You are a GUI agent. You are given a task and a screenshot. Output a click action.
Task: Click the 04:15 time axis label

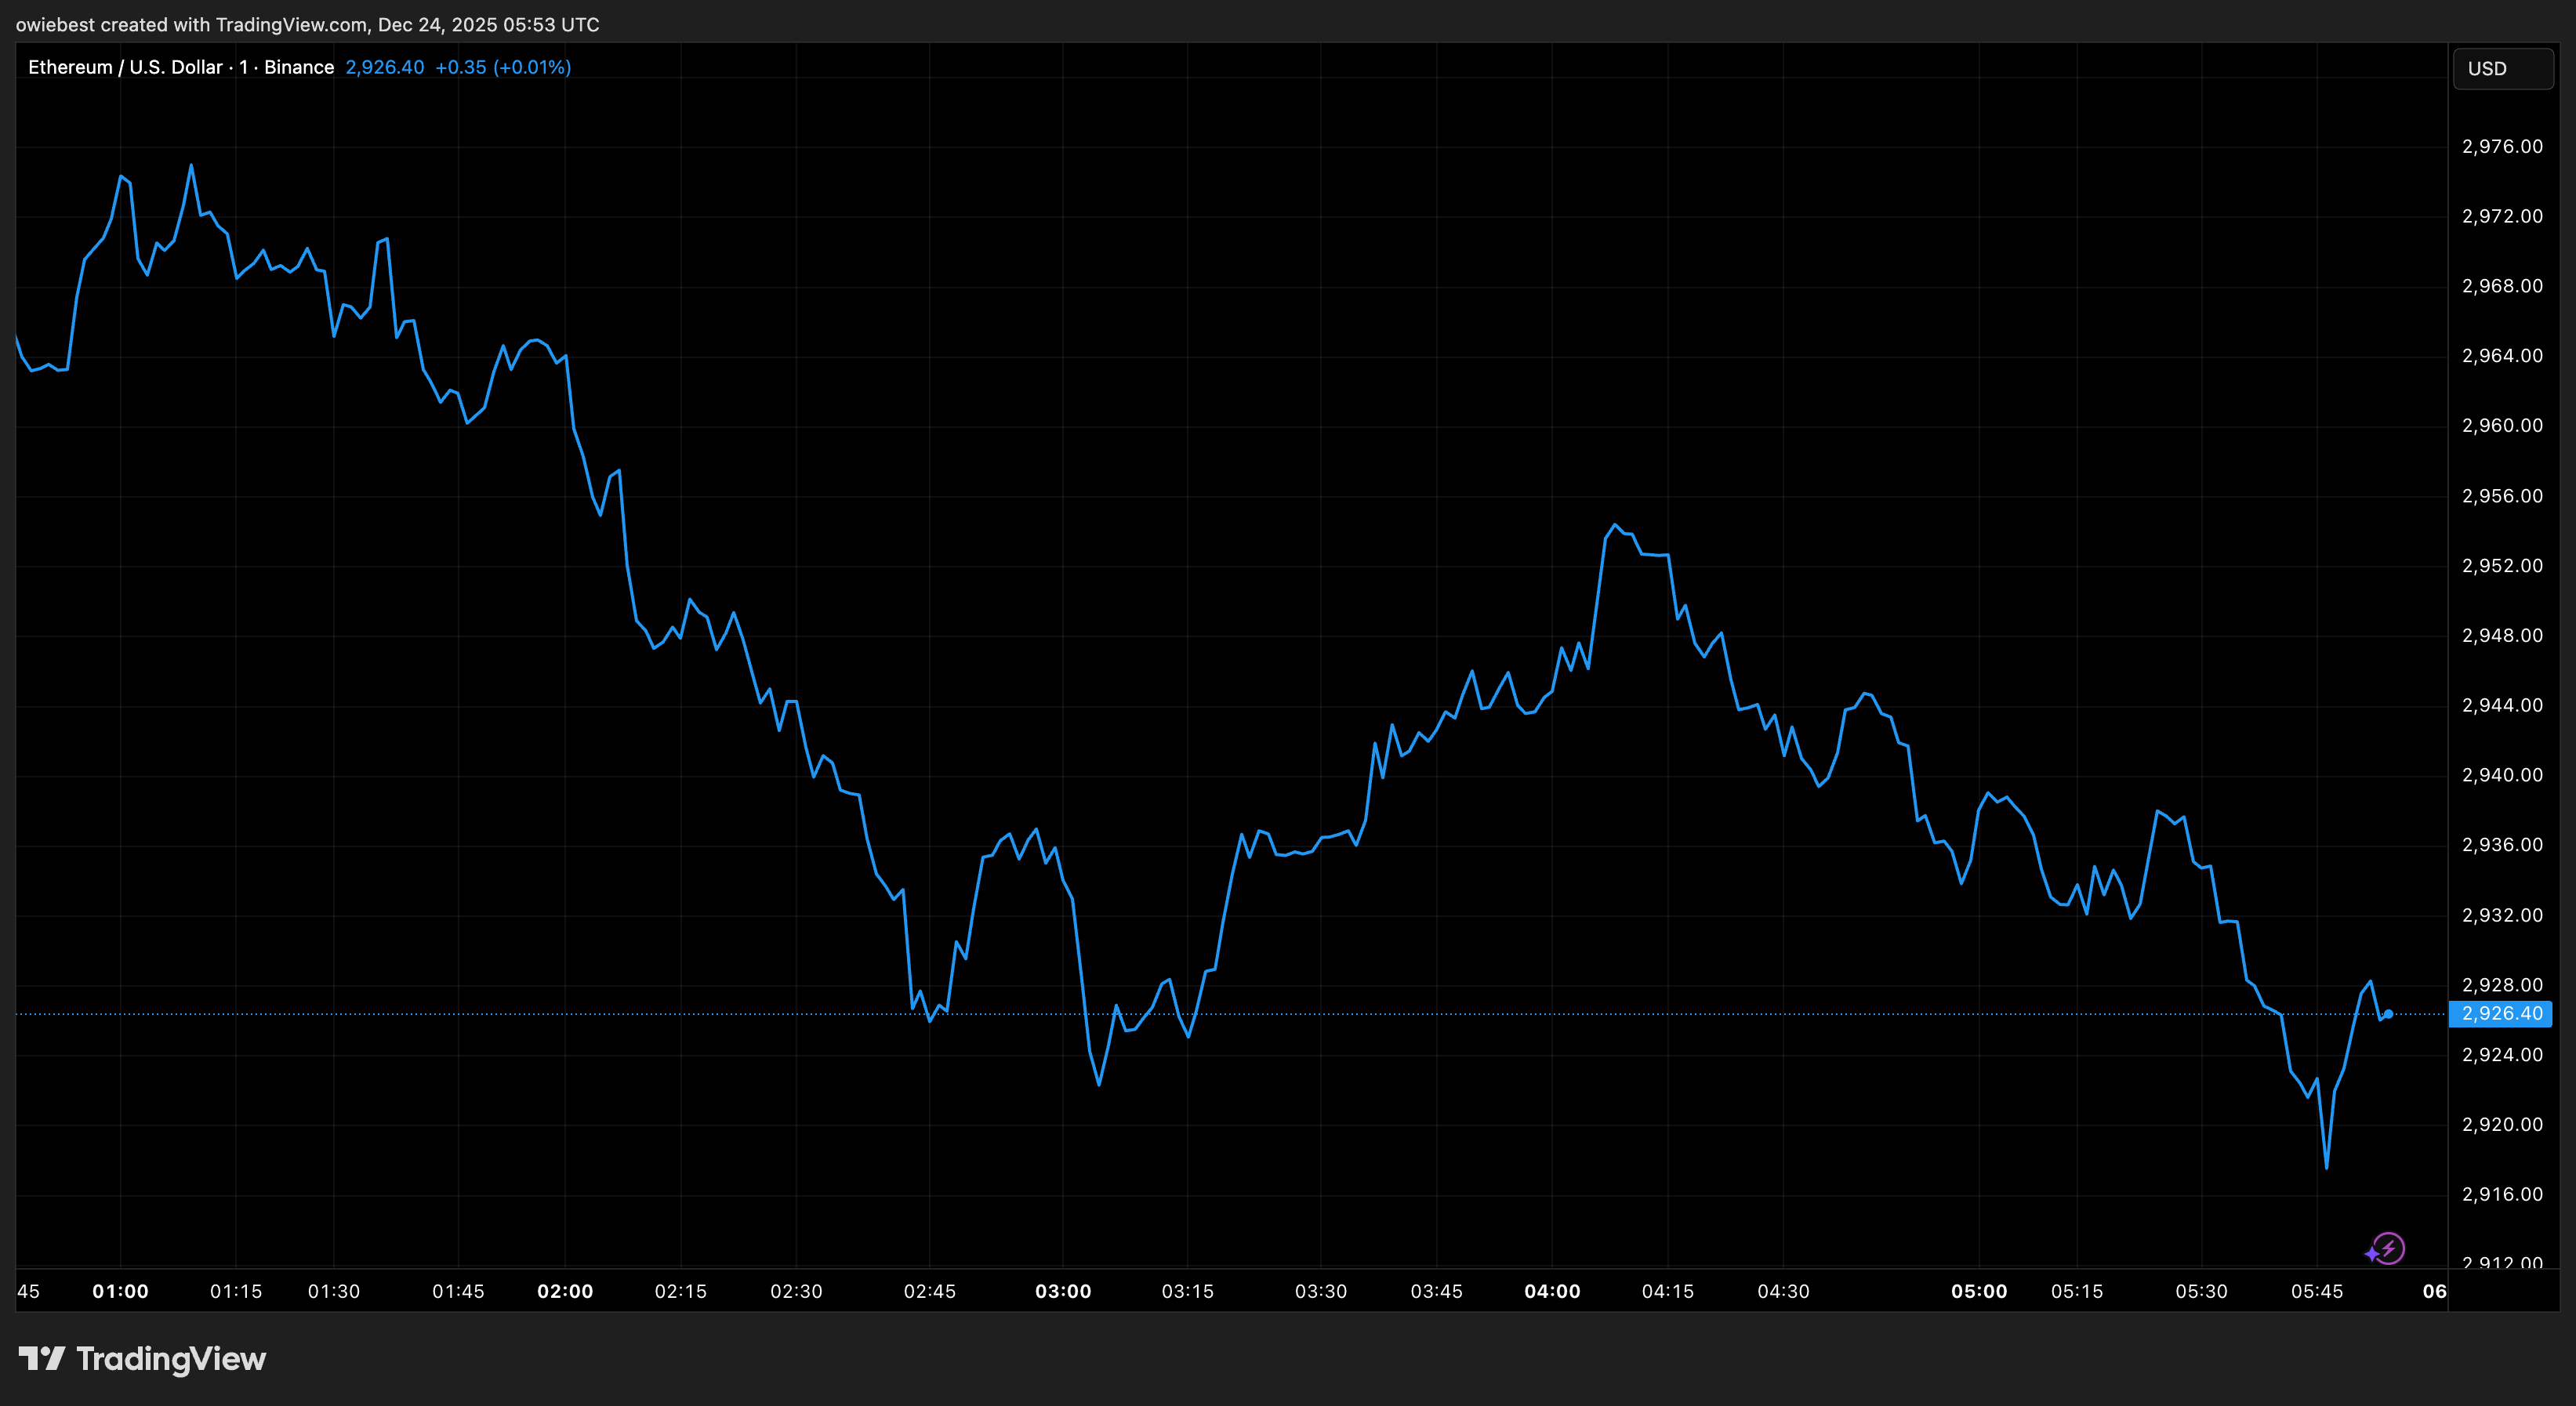[1668, 1292]
